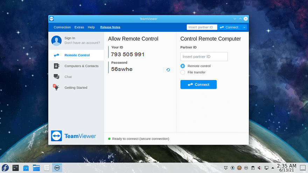Switch to Computers & Contacts tab

click(76, 66)
